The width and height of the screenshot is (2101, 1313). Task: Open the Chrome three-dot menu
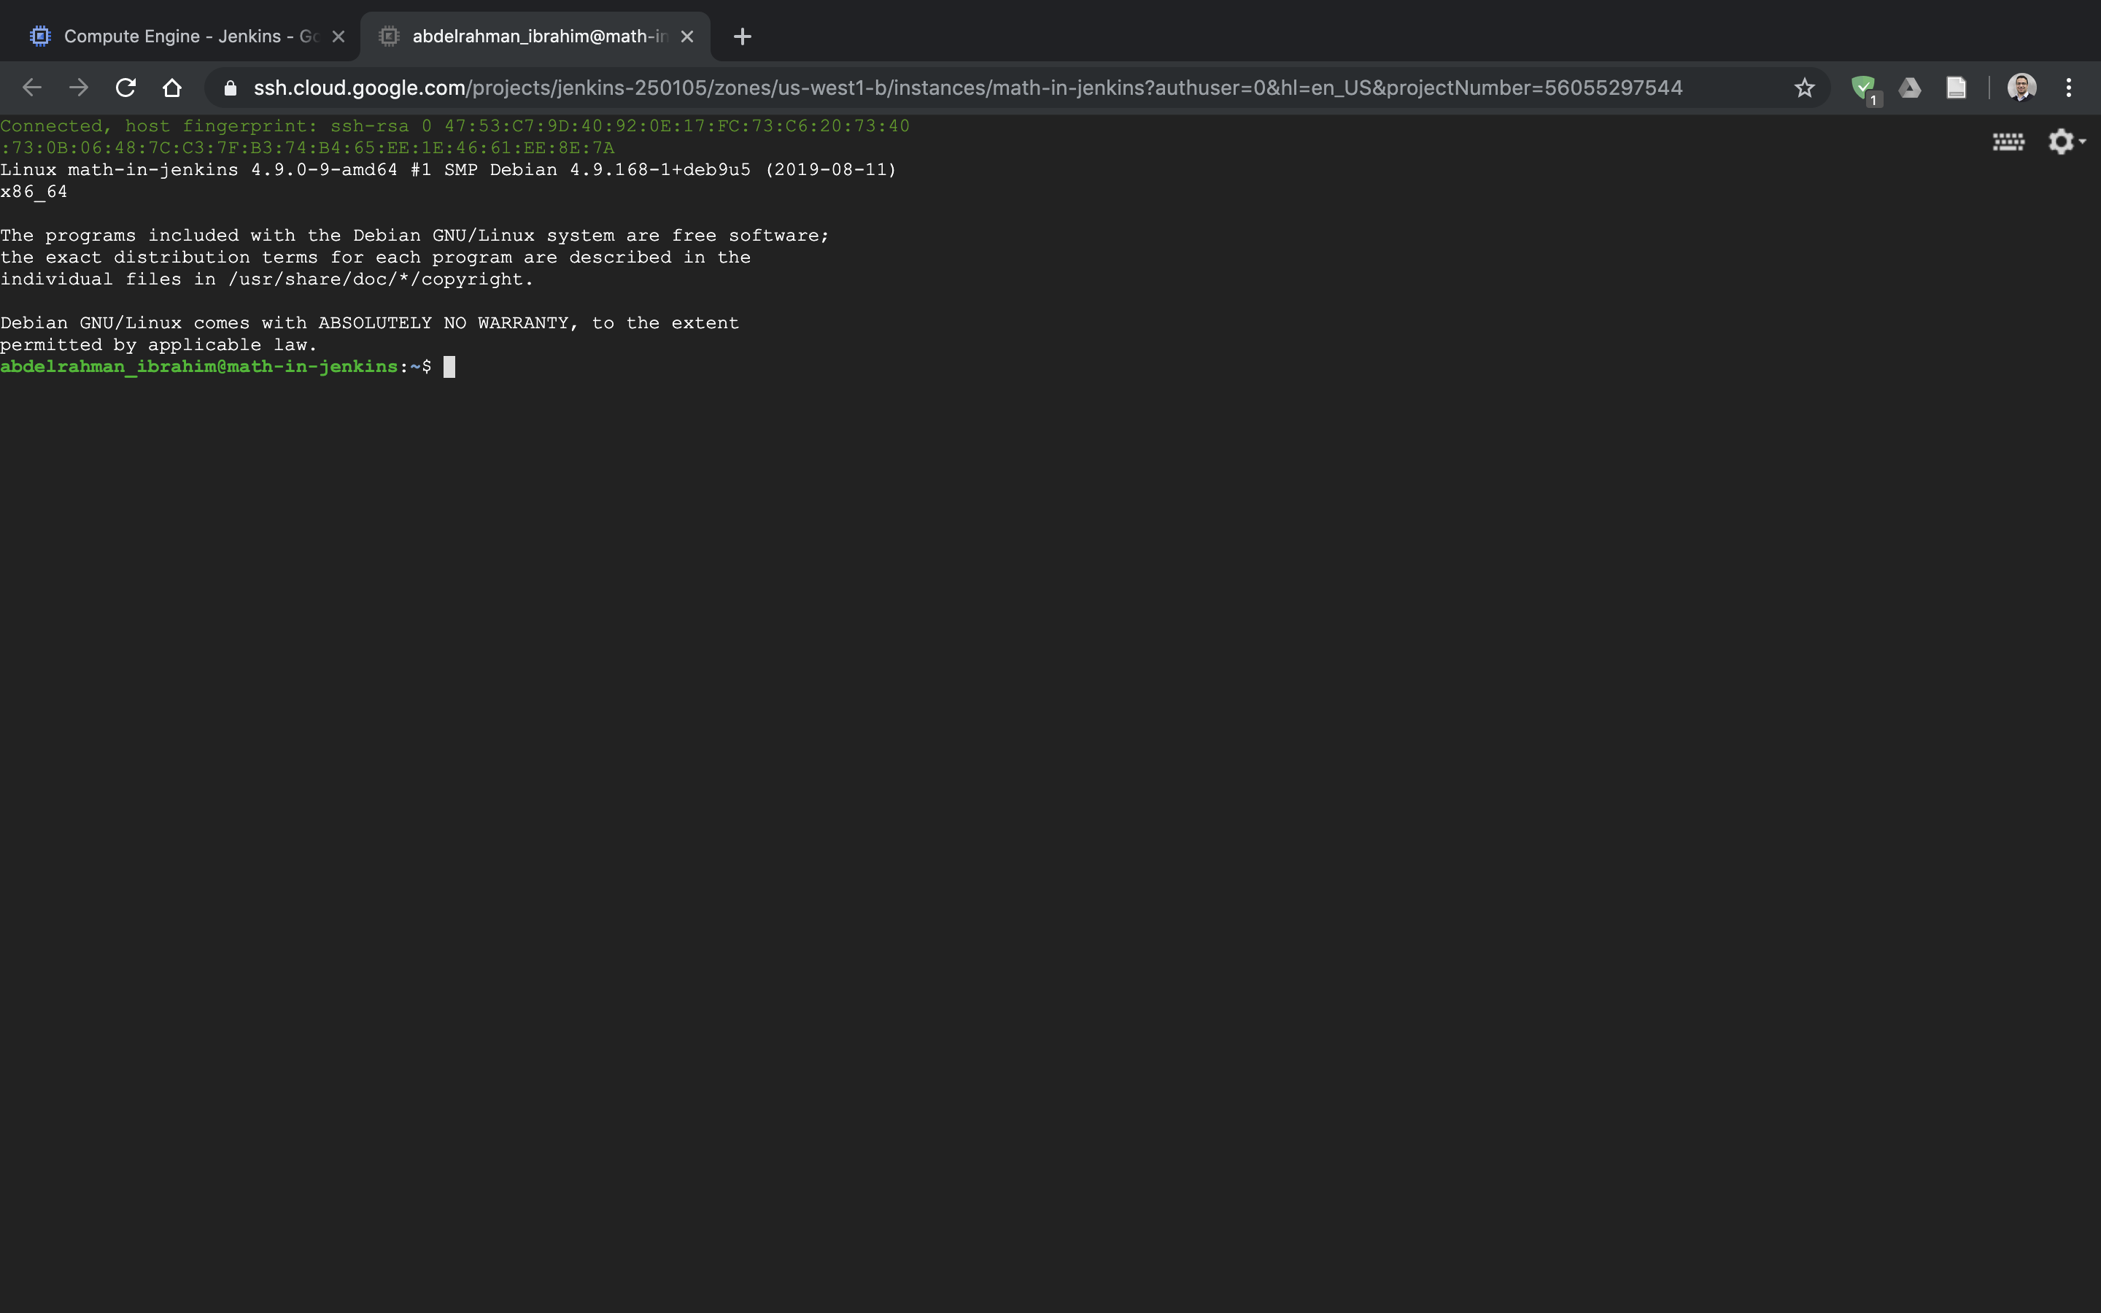[2069, 88]
